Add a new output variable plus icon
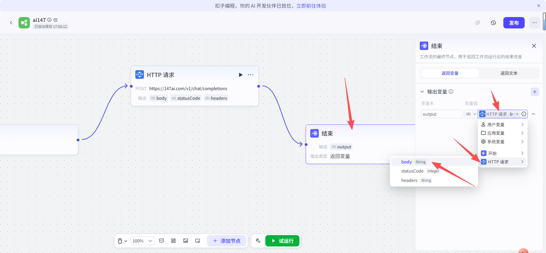Image resolution: width=546 pixels, height=253 pixels. tap(535, 92)
